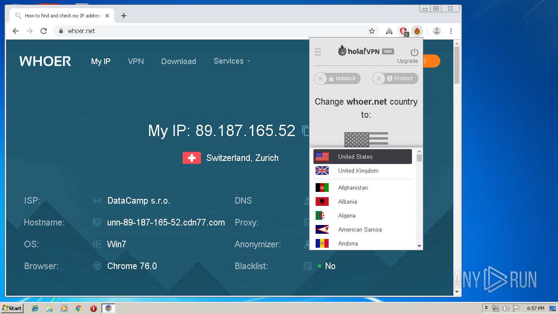Click the 'Switzerland, Zurich' location text

(x=242, y=158)
